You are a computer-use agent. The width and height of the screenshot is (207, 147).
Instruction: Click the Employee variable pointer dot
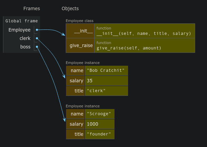pyautogui.click(x=37, y=30)
